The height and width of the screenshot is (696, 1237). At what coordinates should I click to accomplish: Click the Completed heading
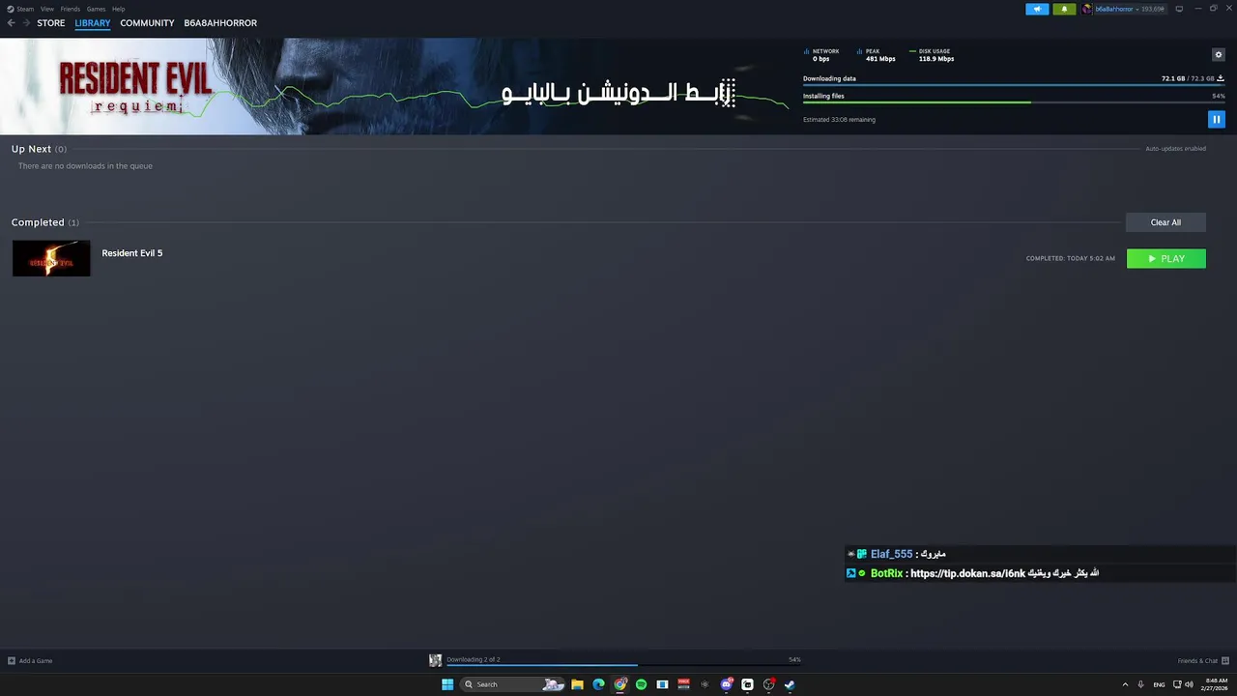[x=38, y=222]
